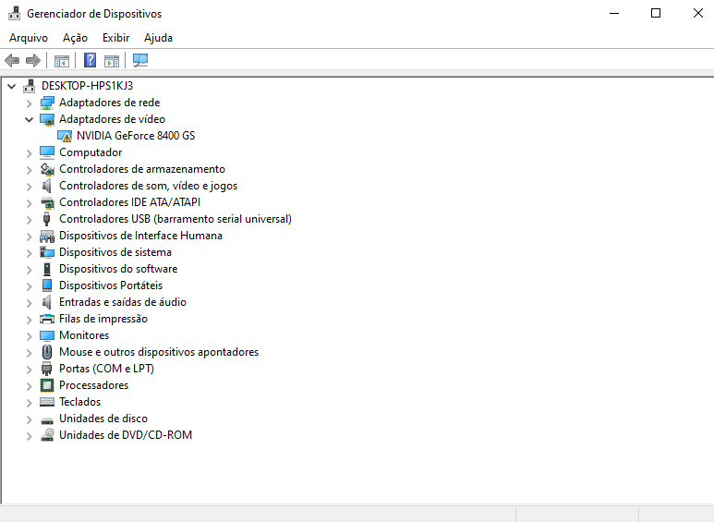The width and height of the screenshot is (714, 522).
Task: Select the Portas (COM e LPT) icon
Action: [x=46, y=369]
